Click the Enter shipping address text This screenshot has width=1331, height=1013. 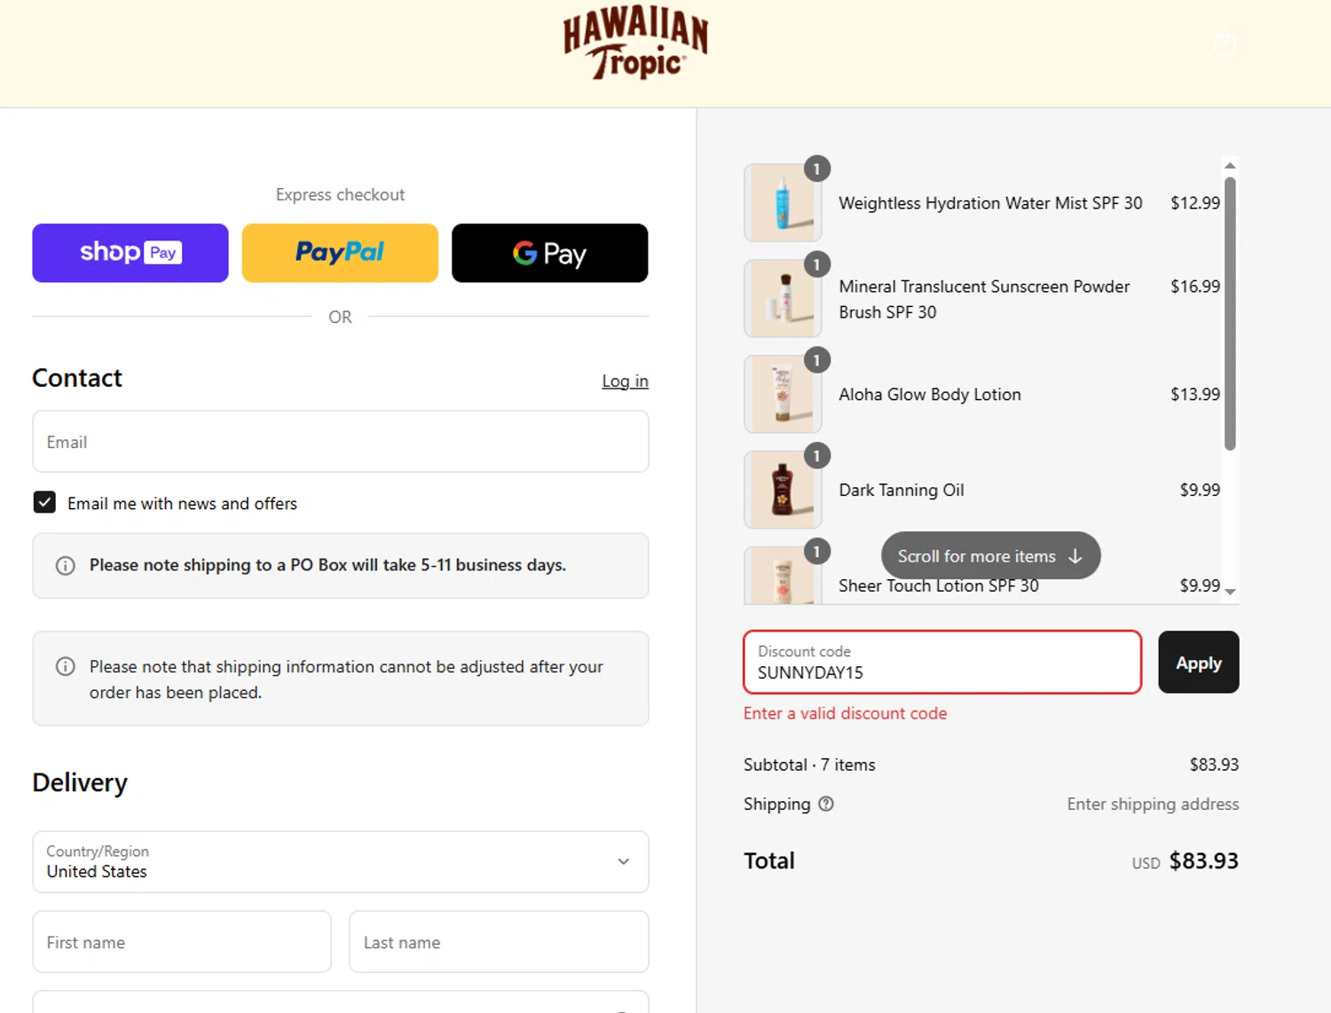click(x=1153, y=804)
